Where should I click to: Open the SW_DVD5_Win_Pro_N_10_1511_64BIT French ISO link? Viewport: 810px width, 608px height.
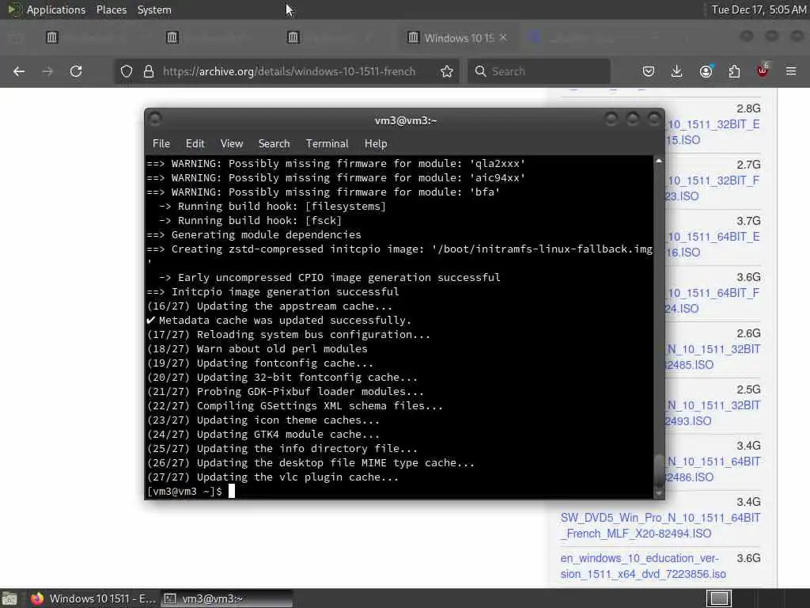click(660, 526)
